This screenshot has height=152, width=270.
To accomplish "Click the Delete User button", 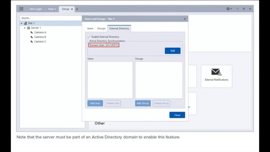I will (113, 103).
